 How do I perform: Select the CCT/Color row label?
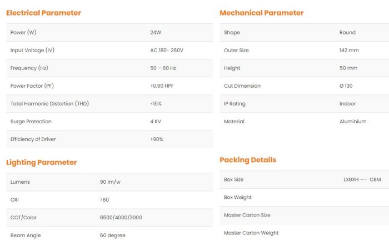click(24, 218)
